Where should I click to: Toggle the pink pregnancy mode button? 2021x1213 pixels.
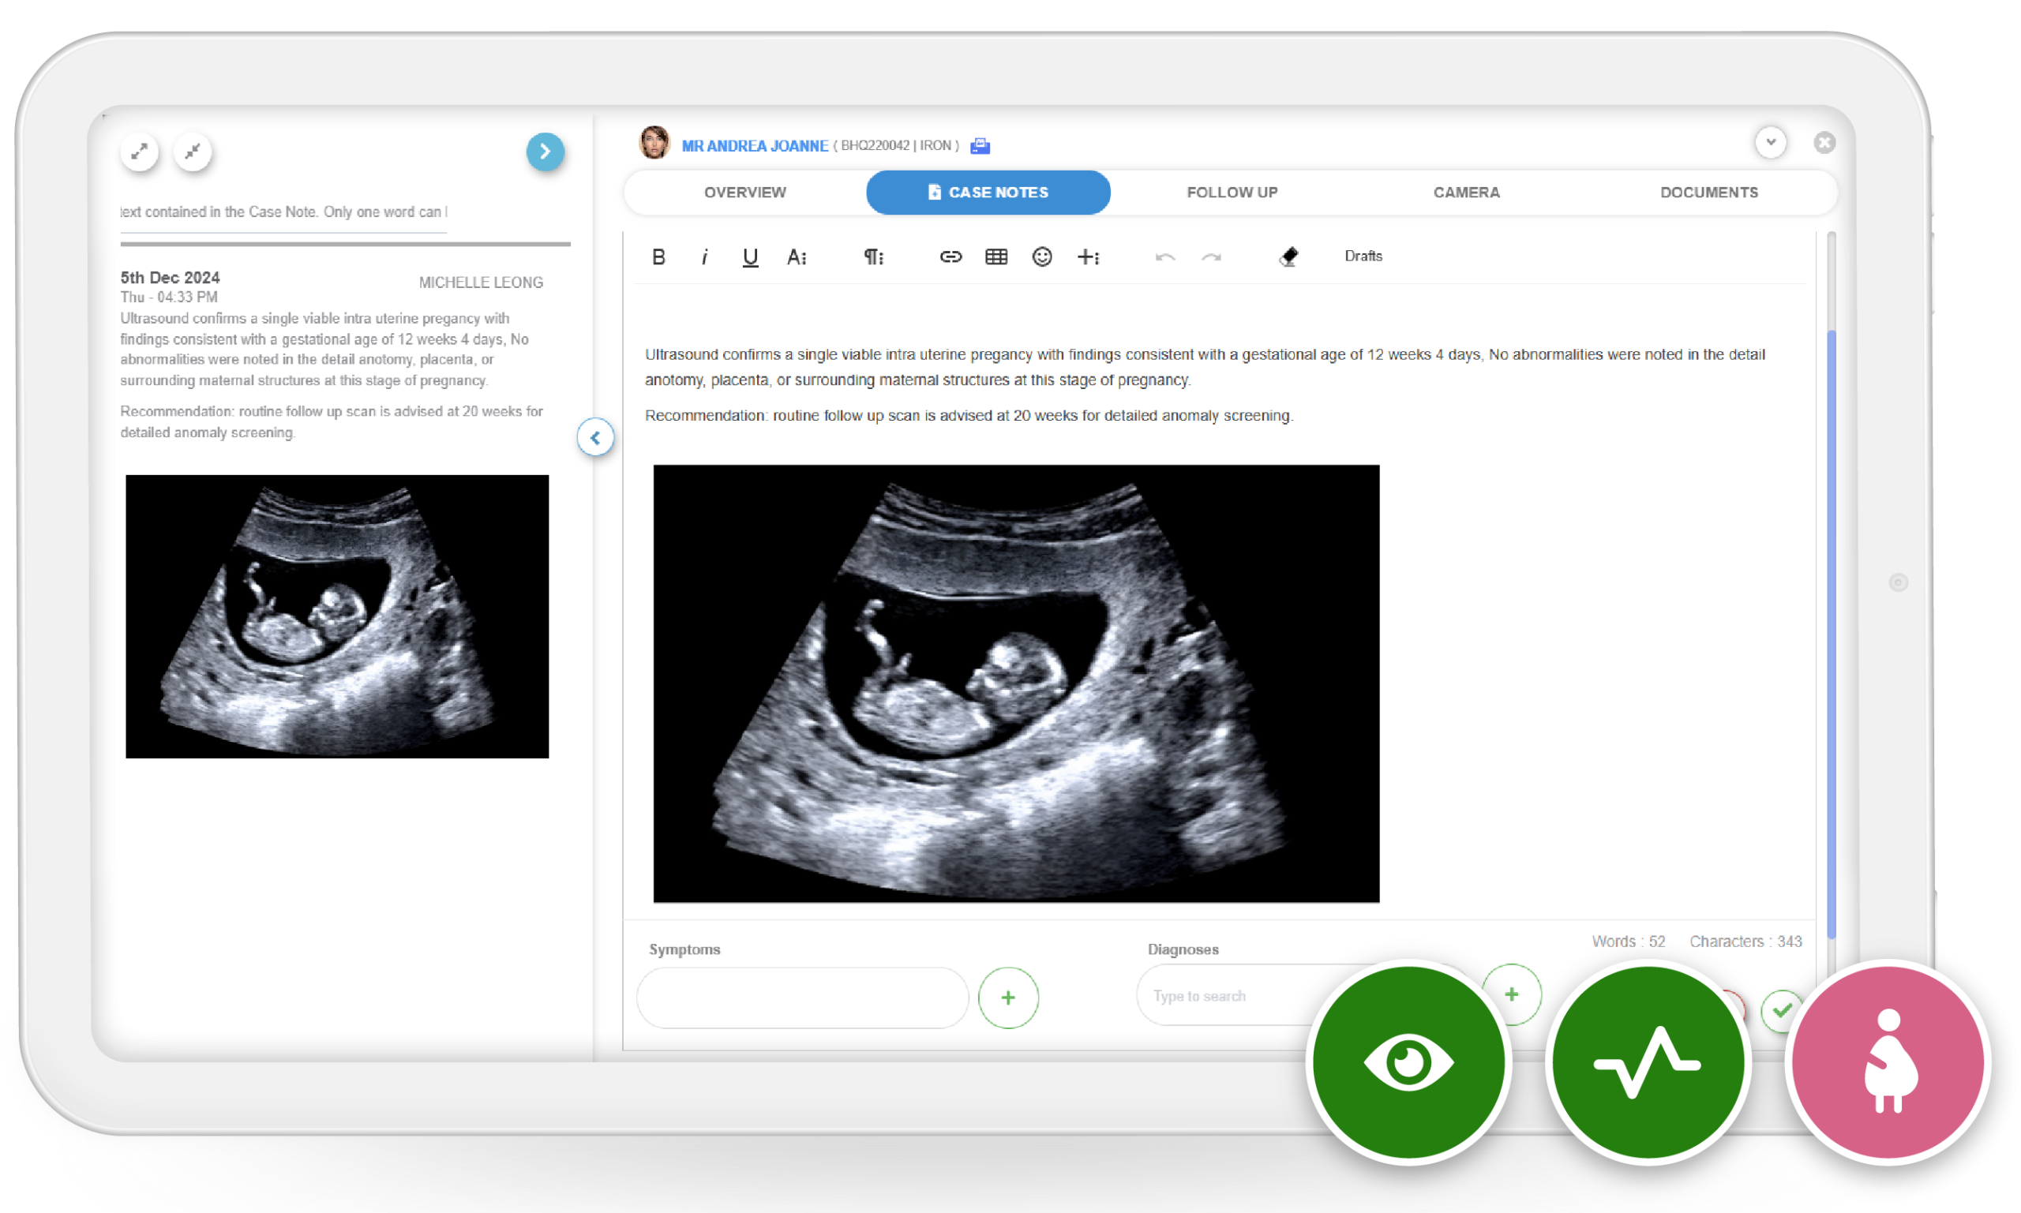click(x=1888, y=1061)
